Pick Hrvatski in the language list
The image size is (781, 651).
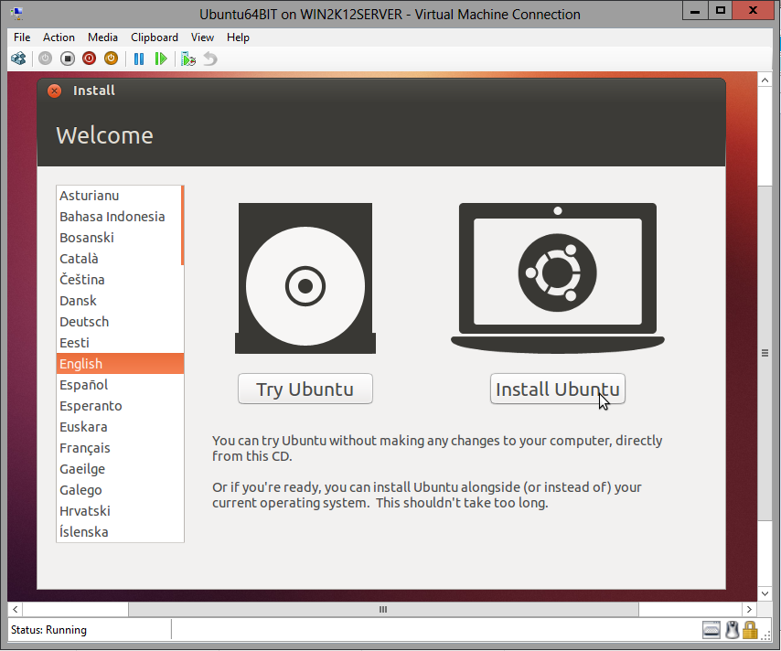coord(120,511)
